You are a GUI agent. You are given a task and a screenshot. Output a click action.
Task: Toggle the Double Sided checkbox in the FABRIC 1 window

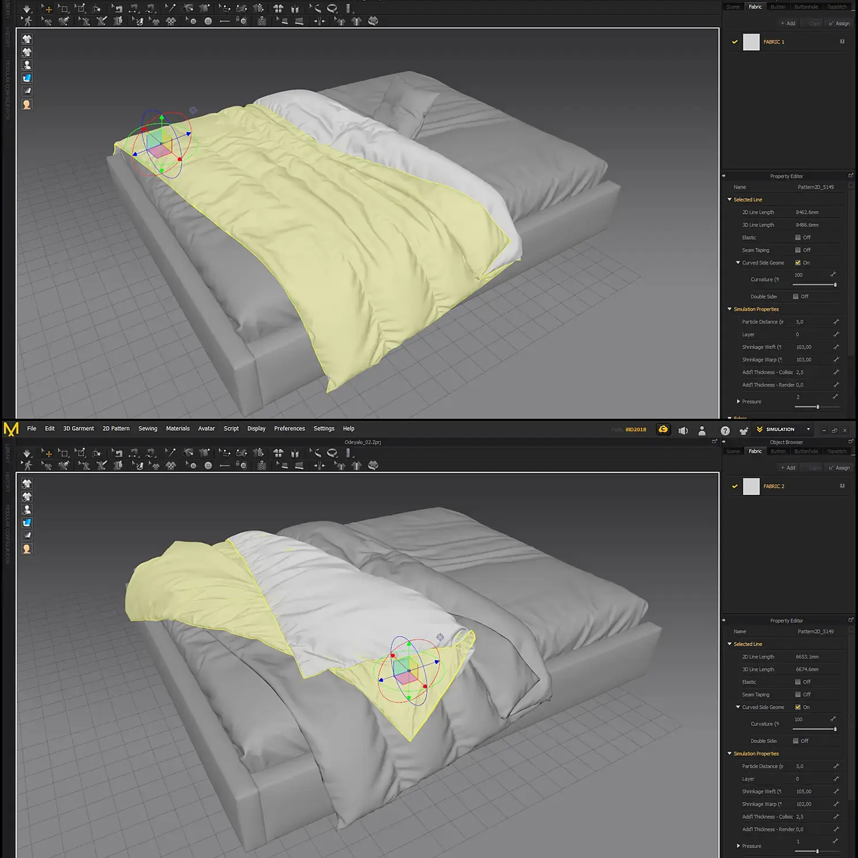[796, 296]
